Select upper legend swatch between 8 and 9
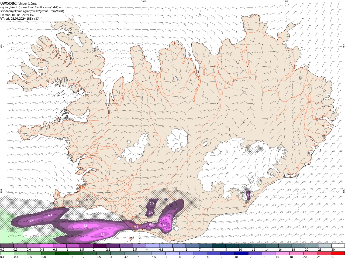 [x=219, y=246]
